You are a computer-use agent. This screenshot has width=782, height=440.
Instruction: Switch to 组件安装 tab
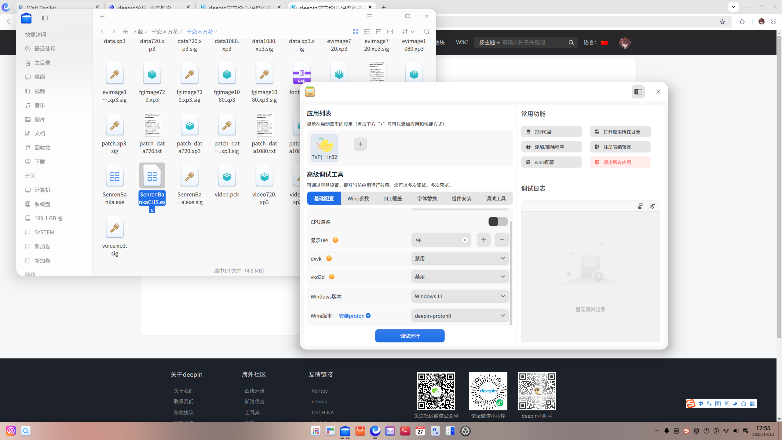coord(461,199)
